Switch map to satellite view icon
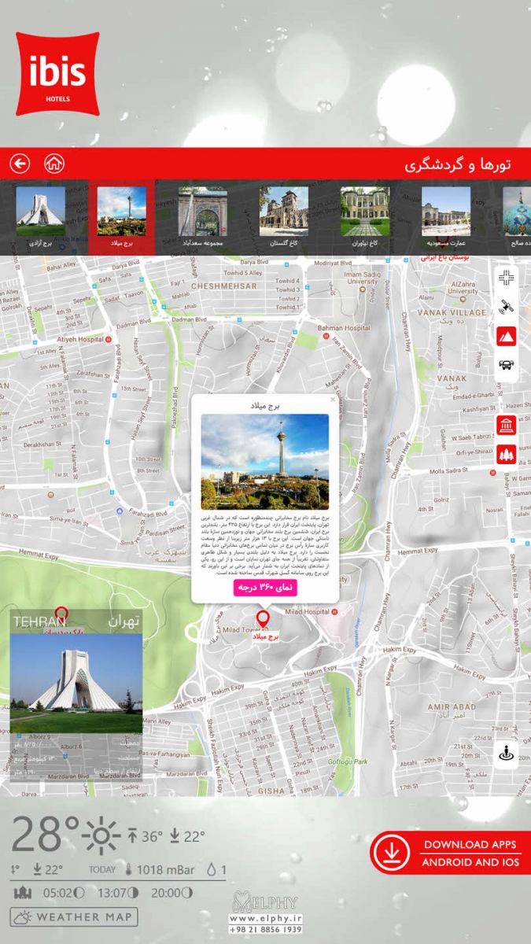 click(507, 308)
